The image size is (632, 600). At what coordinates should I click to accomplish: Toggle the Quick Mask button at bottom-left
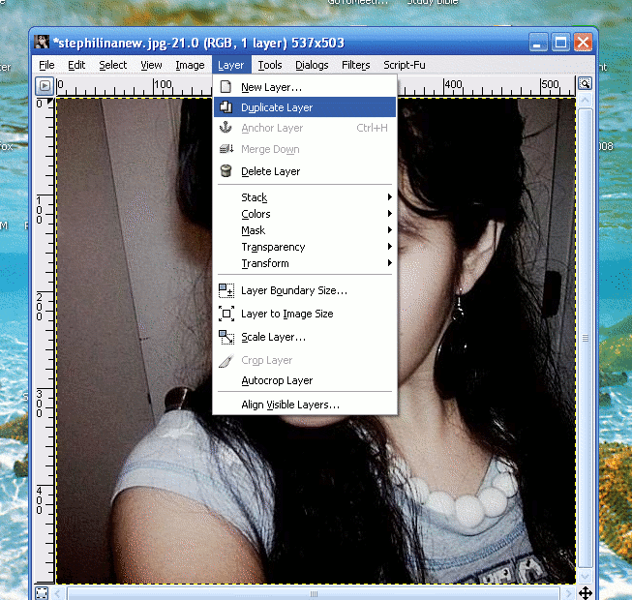42,593
